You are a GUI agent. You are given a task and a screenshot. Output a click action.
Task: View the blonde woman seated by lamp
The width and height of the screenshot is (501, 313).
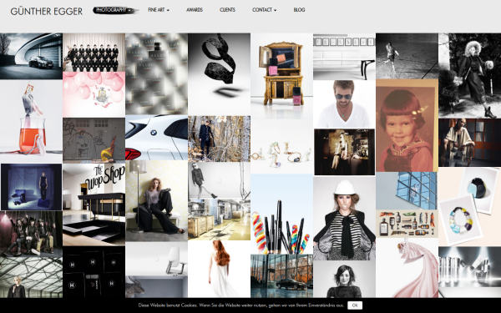(157, 201)
